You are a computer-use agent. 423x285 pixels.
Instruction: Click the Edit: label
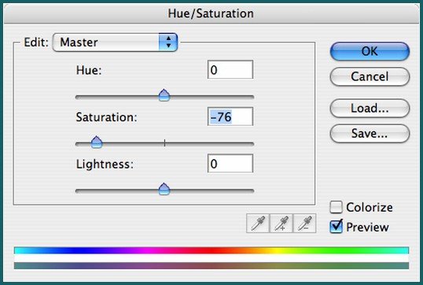coord(36,43)
